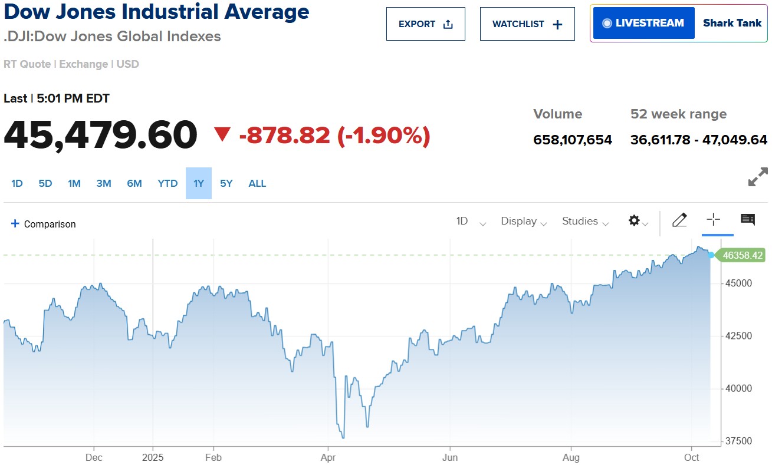Click the plus icon beside Comparison
This screenshot has width=772, height=465.
pos(15,224)
